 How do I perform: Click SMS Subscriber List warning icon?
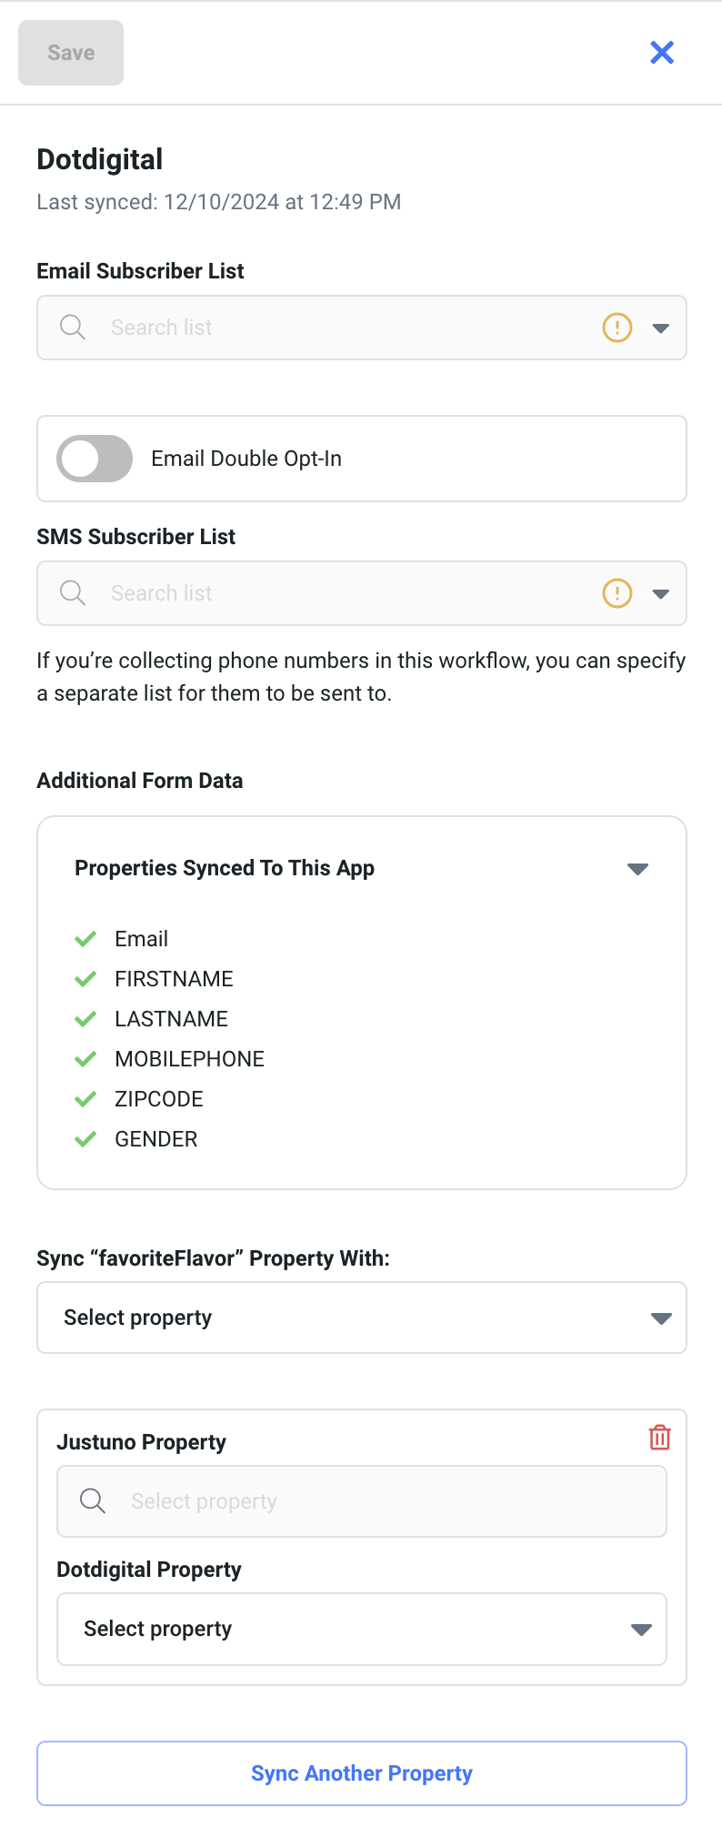point(617,593)
